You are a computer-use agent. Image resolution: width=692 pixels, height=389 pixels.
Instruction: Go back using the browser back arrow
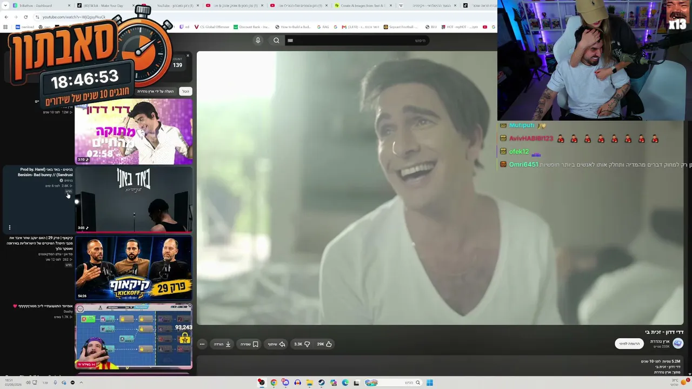[6, 17]
